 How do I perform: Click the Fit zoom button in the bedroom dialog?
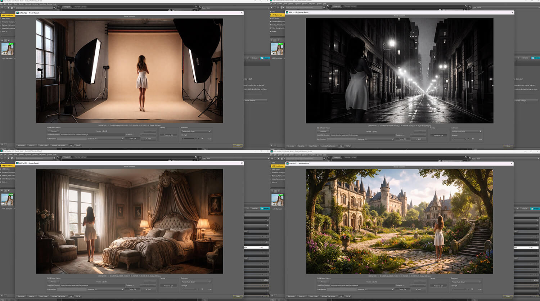71,296
